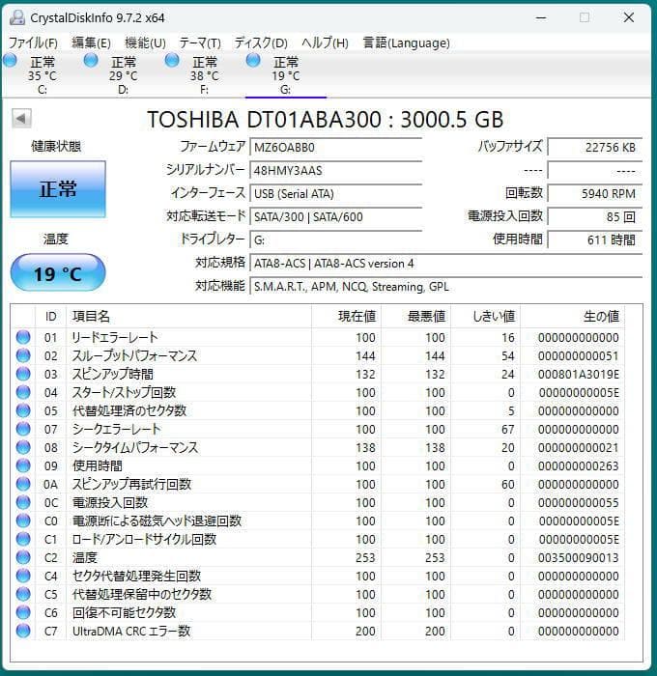Click the 項目名 column header

coord(189,317)
